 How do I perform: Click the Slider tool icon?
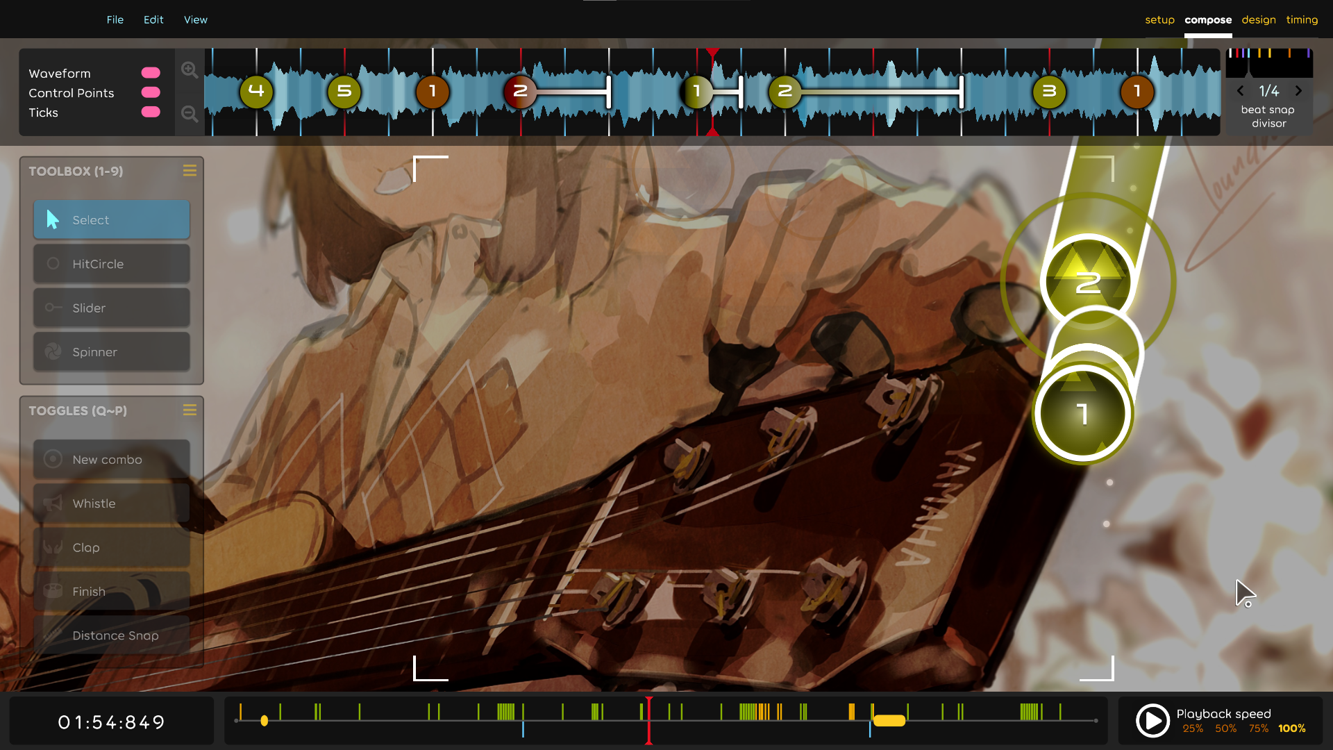pos(53,307)
